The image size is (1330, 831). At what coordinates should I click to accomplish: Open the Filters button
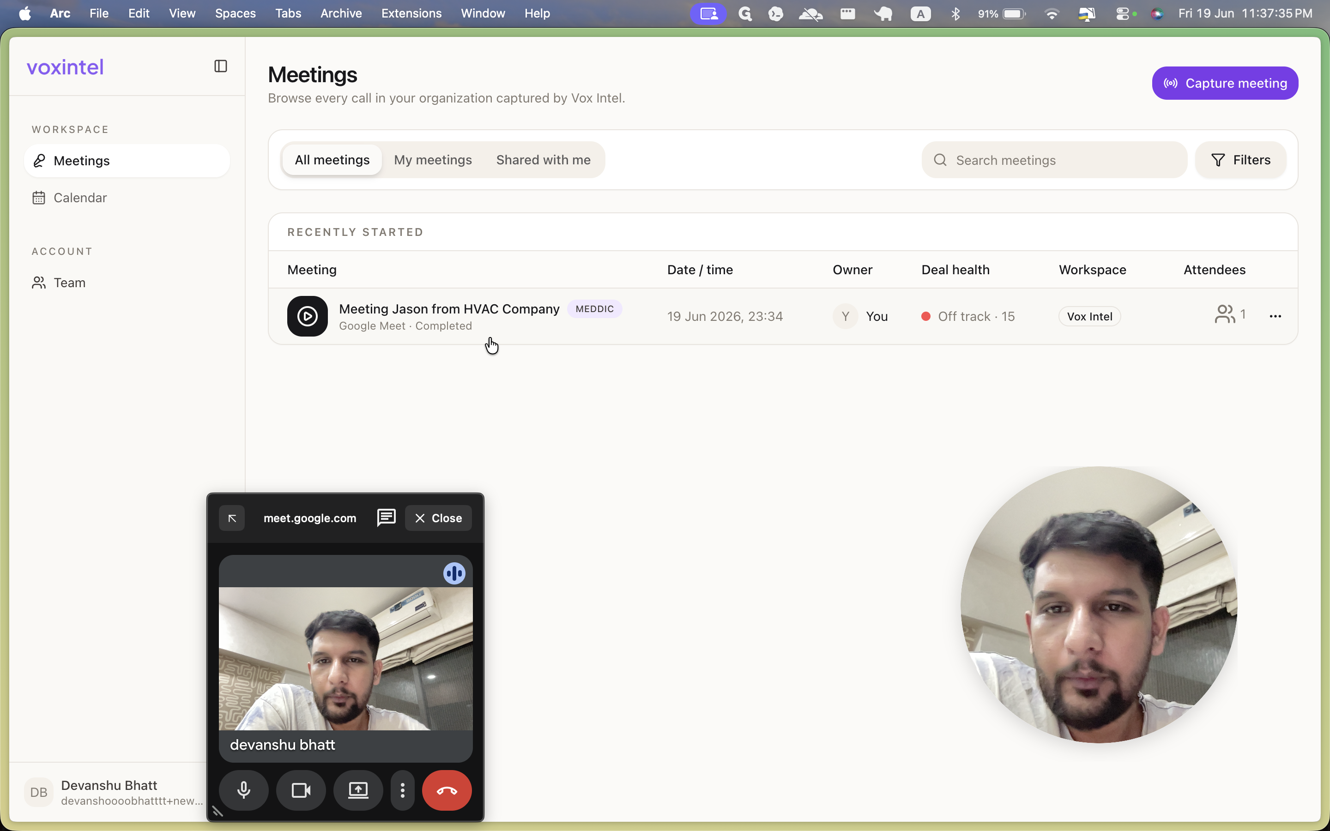coord(1240,160)
